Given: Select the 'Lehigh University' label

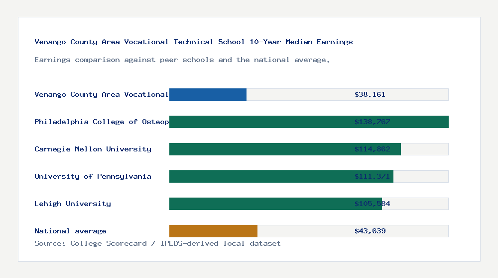Looking at the screenshot, I should tap(73, 204).
